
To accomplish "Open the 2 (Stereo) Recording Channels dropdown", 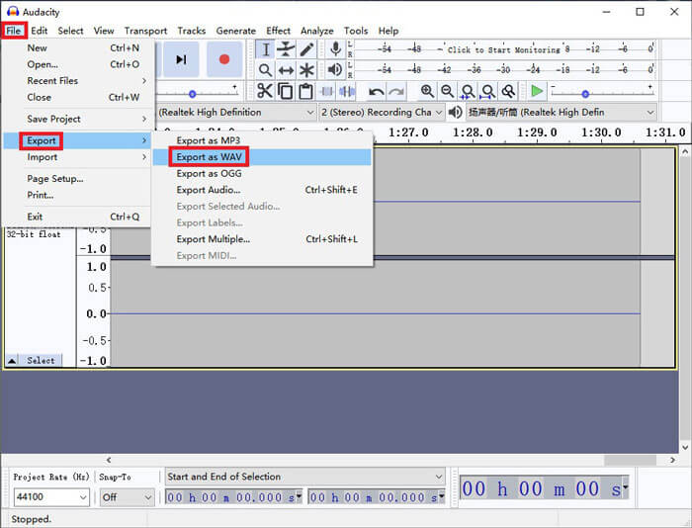I will click(382, 112).
